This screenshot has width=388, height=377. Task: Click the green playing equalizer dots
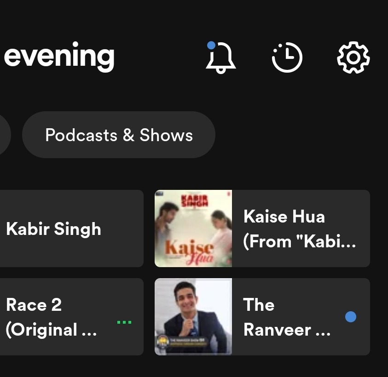[124, 322]
